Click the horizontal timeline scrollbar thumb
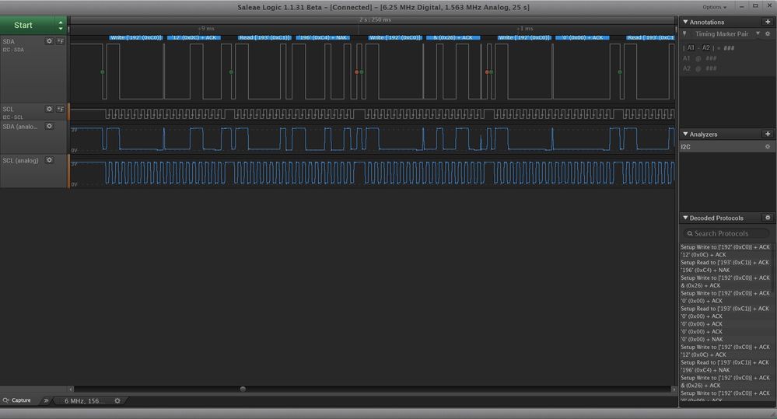 [x=243, y=389]
